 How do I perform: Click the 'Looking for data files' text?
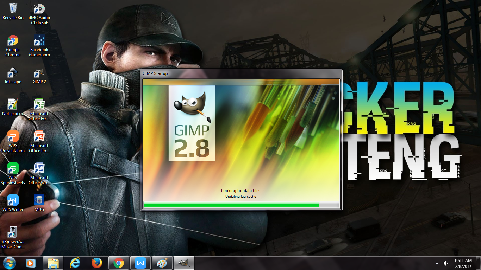241,191
